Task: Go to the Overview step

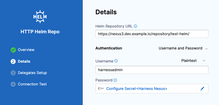Action: tap(26, 50)
